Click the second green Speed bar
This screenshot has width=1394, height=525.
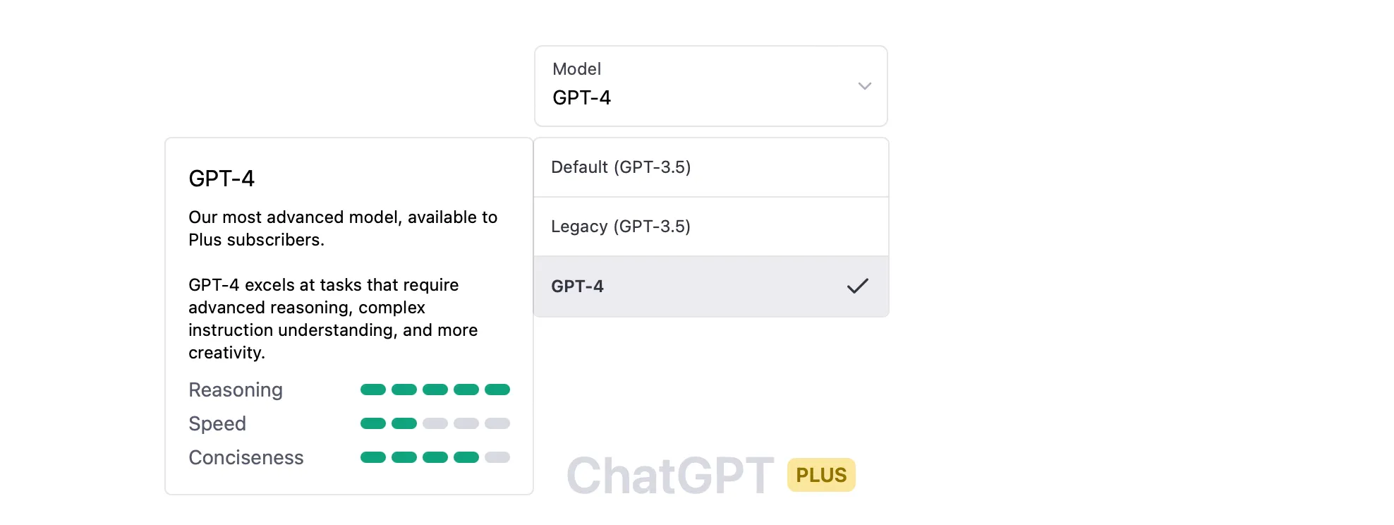404,423
